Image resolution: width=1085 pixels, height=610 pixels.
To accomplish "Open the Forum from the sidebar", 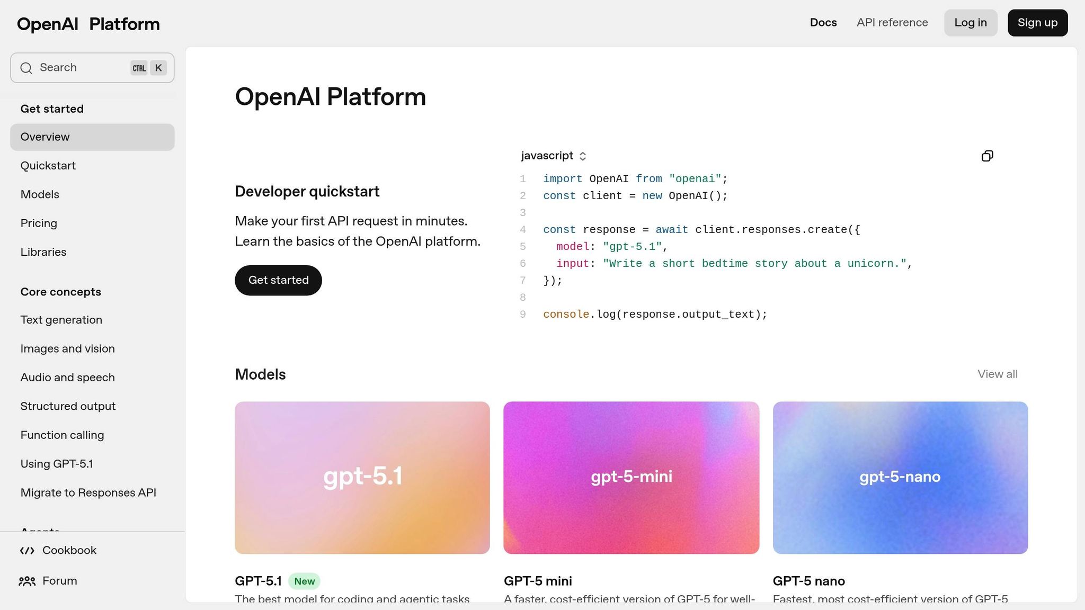I will [59, 580].
